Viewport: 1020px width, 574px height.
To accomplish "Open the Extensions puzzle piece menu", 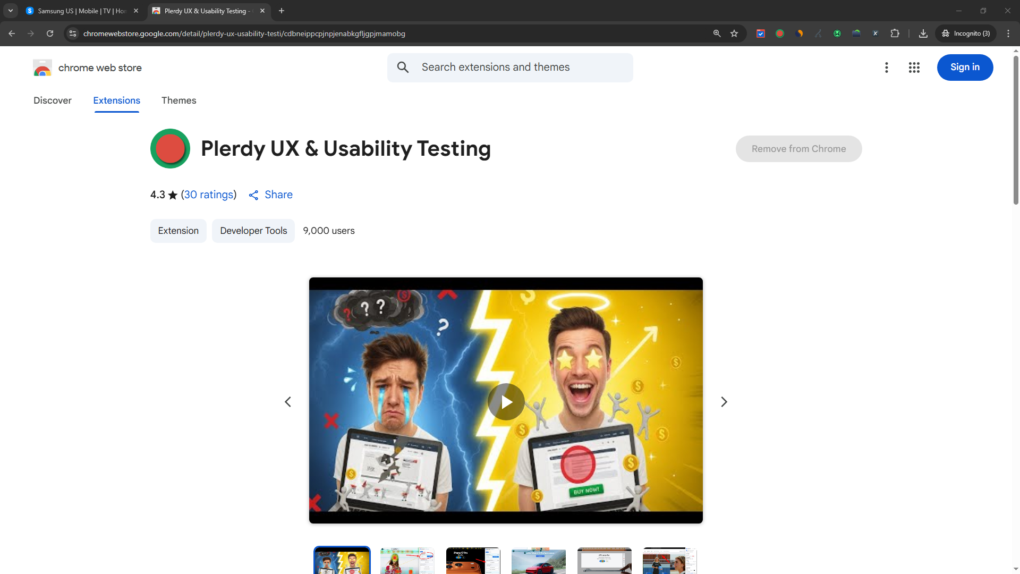I will click(895, 33).
